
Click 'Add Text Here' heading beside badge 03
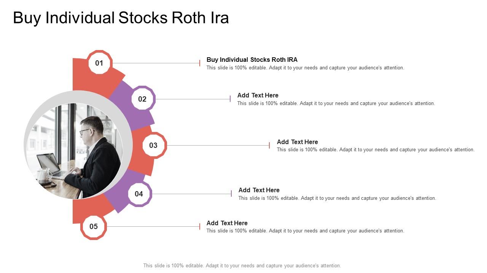(x=297, y=142)
